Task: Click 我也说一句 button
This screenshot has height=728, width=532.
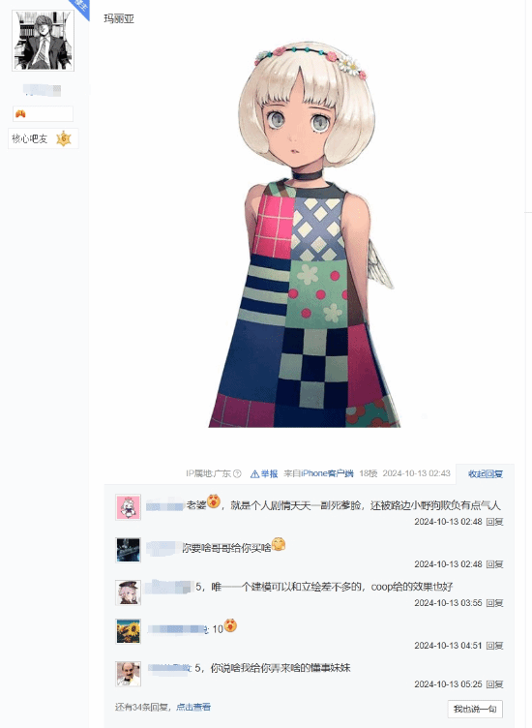Action: (475, 709)
